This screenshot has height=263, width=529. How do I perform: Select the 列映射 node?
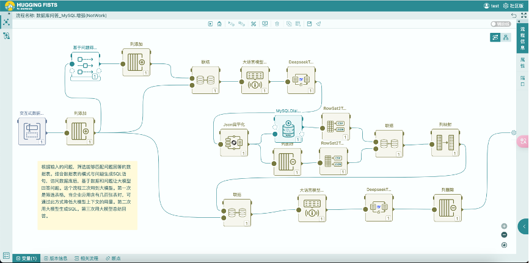(445, 143)
